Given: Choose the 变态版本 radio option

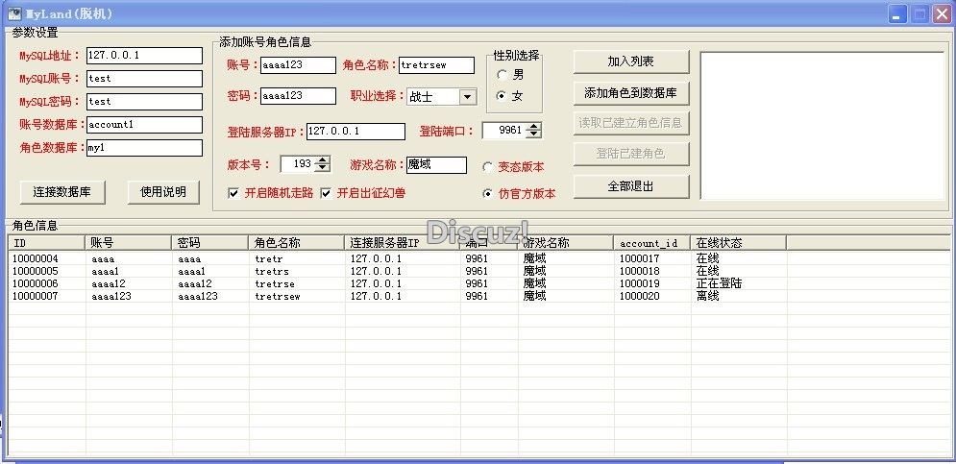Looking at the screenshot, I should tap(488, 167).
